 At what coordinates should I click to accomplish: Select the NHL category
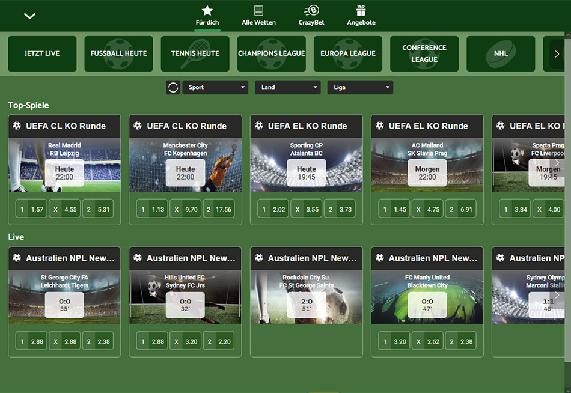(x=501, y=53)
